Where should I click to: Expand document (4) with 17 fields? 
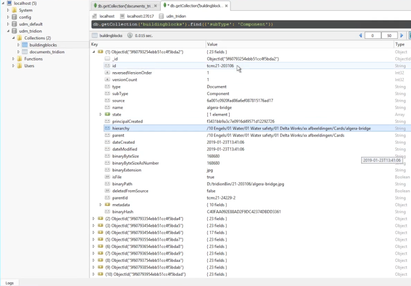click(94, 232)
